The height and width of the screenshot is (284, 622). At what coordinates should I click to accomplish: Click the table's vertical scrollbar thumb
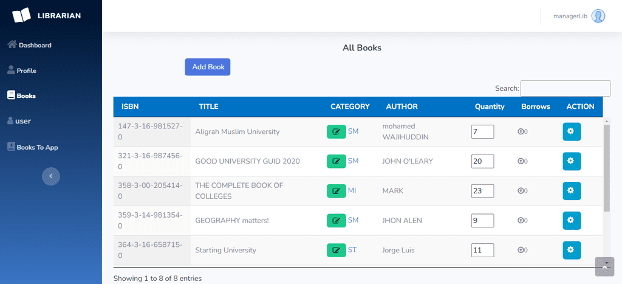tap(607, 168)
